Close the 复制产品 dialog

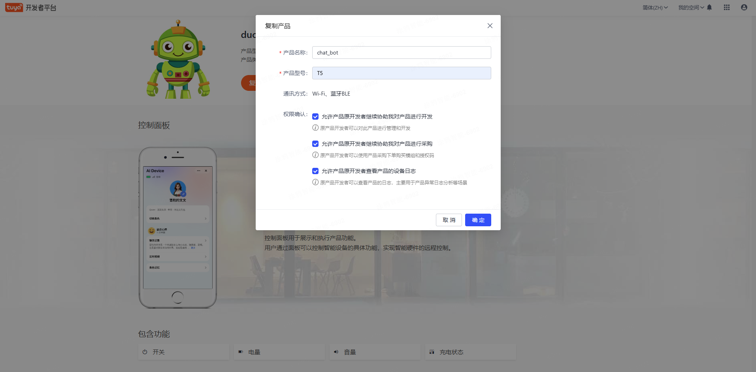(490, 26)
